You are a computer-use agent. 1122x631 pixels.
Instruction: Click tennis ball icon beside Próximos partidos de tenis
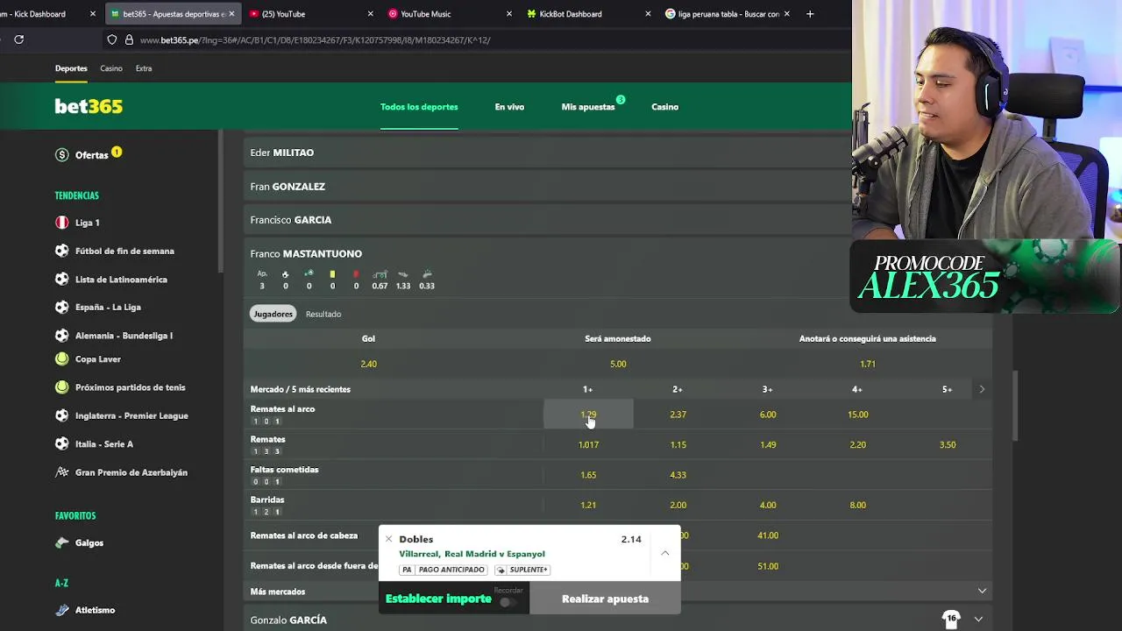coord(61,387)
